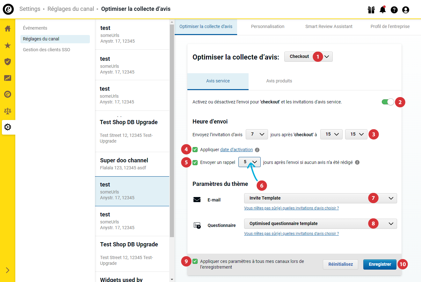
Task: Click the notification bell icon
Action: coord(383,10)
